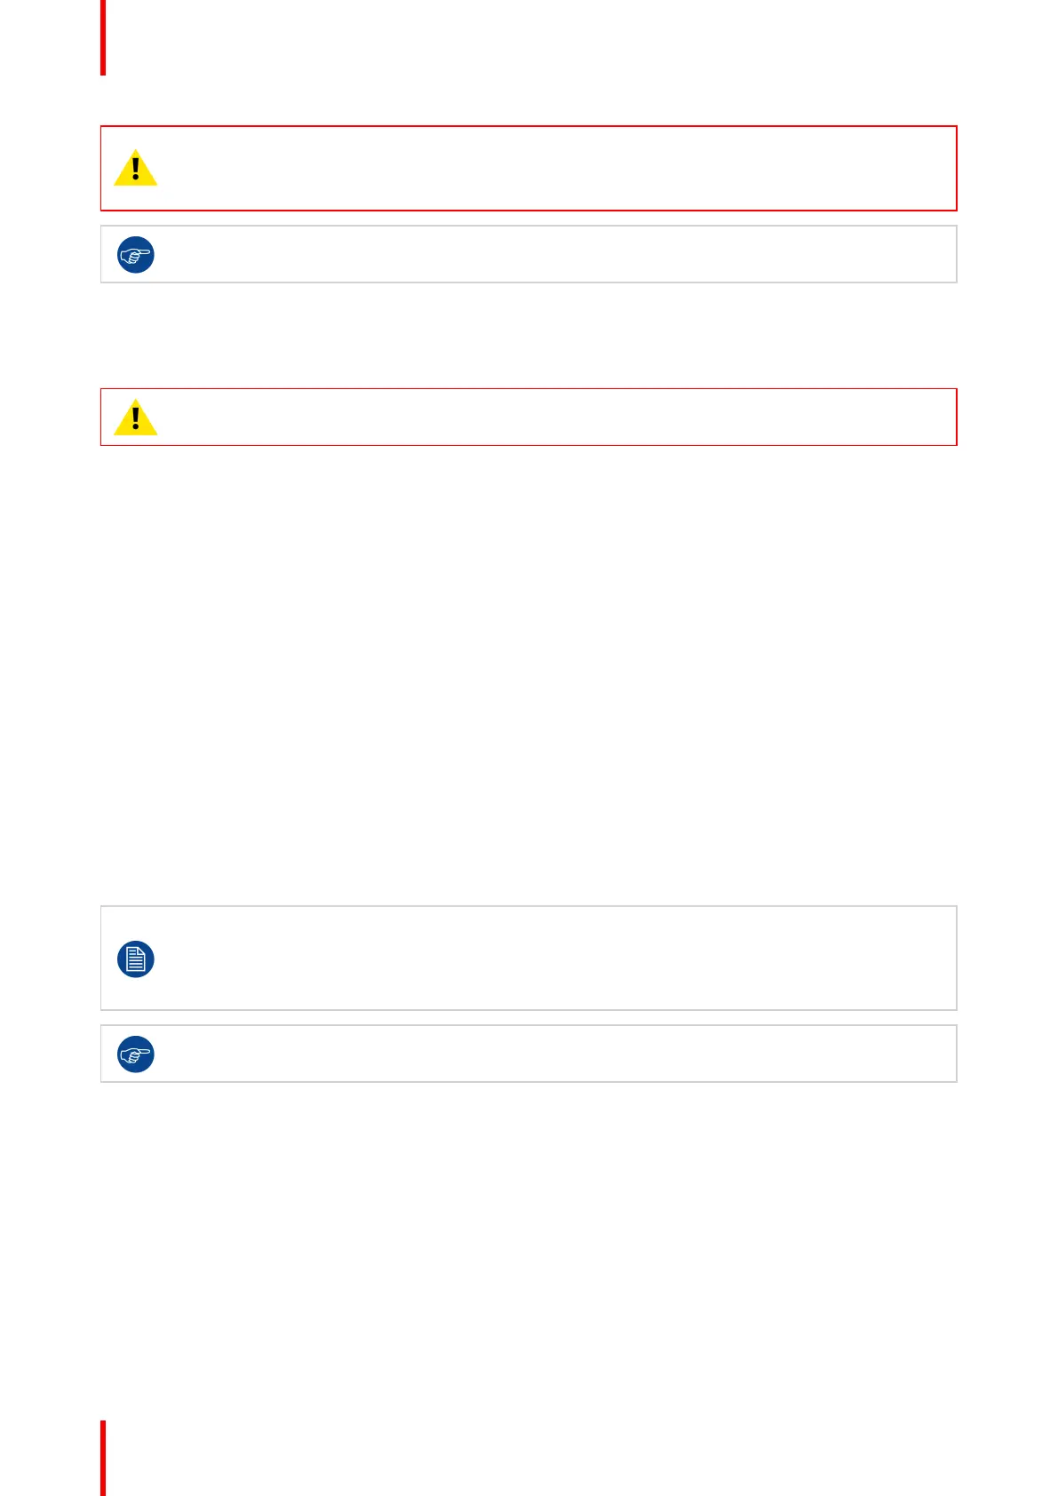
Task: Click the blue document note icon
Action: point(136,959)
